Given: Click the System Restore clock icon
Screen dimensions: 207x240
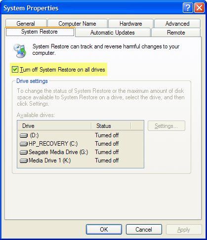Looking at the screenshot, I should (x=20, y=51).
